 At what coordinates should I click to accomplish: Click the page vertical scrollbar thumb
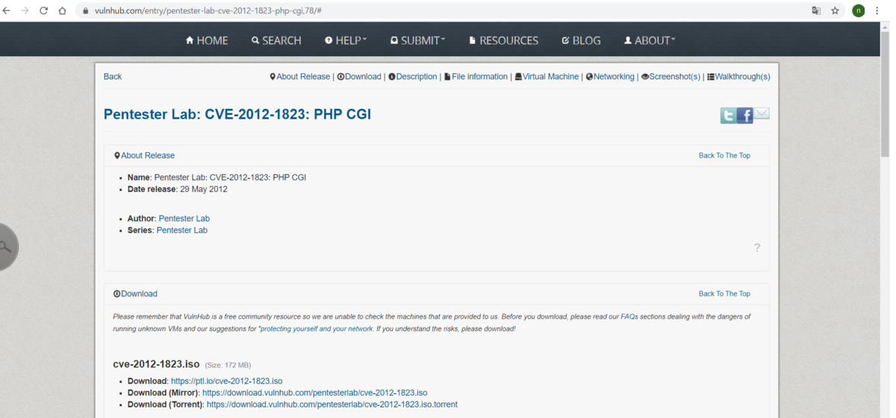[886, 96]
